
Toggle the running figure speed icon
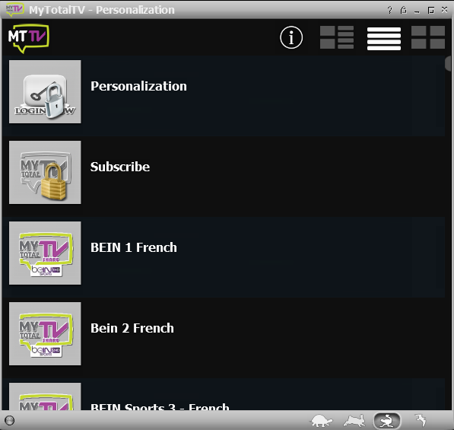coord(387,420)
